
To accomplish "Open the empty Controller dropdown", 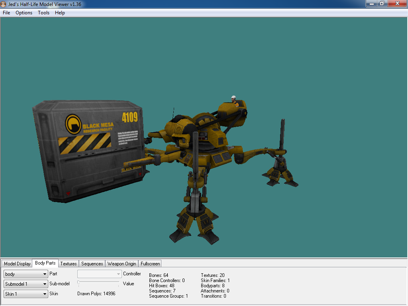I will click(99, 274).
